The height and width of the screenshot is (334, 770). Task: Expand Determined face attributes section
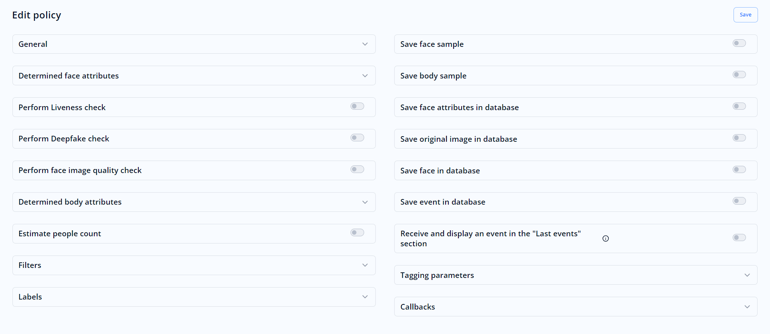tap(365, 76)
